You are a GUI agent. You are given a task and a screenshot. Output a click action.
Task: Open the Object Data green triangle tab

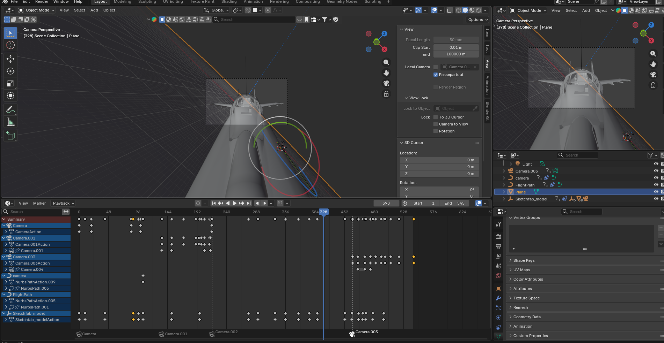[x=498, y=336]
